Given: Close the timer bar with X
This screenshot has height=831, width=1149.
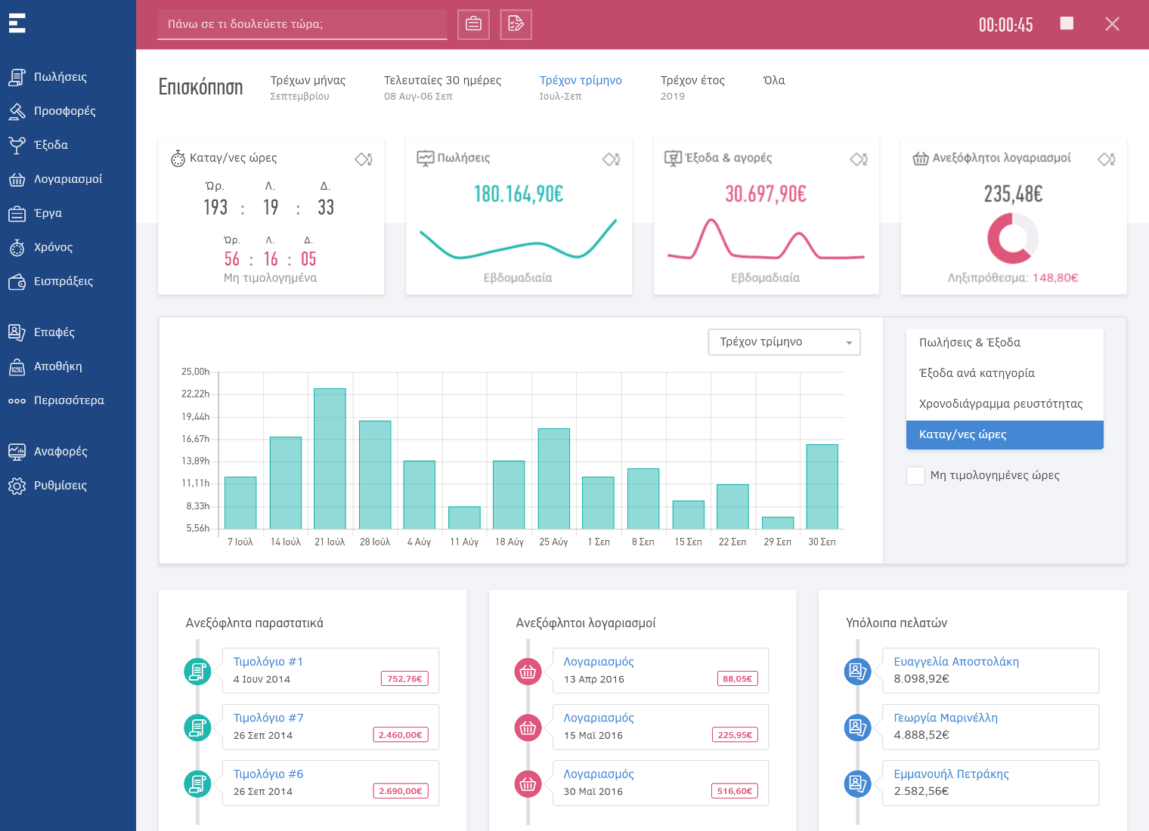Looking at the screenshot, I should (1112, 24).
